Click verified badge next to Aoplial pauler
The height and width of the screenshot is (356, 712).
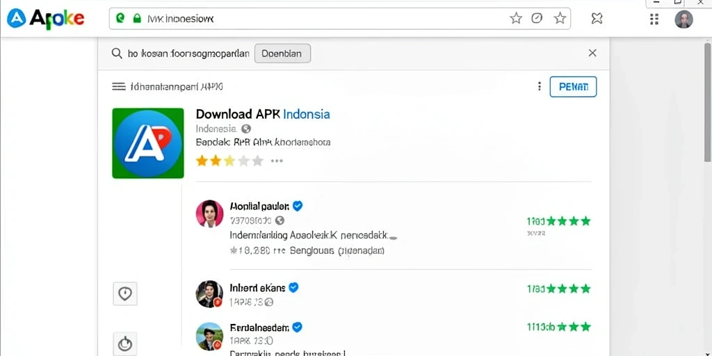point(298,206)
